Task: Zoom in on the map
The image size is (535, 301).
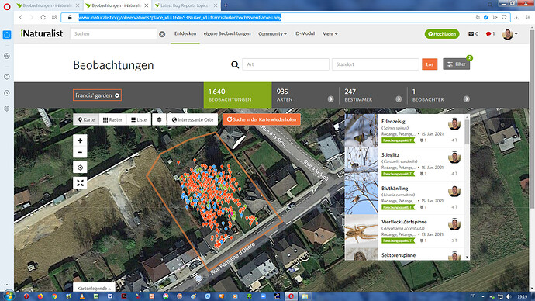Action: tap(80, 140)
